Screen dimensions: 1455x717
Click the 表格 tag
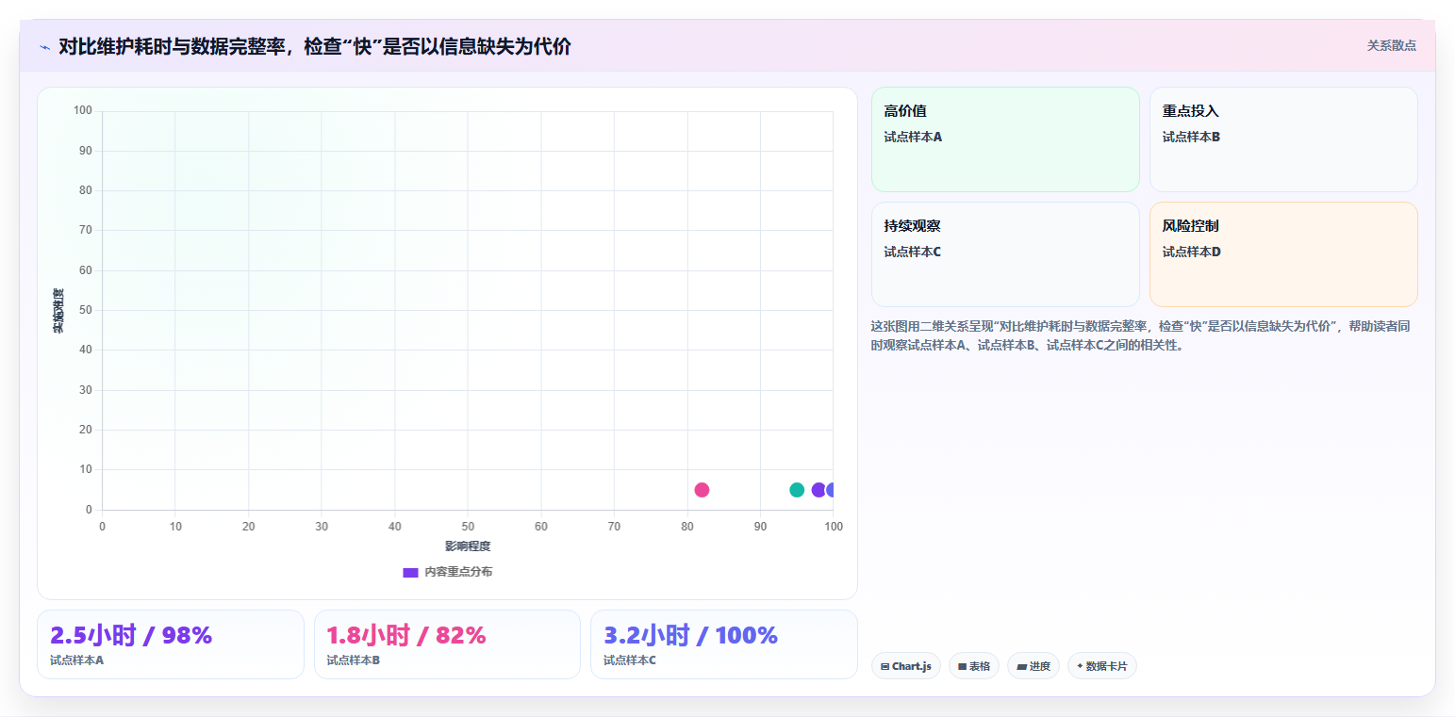point(974,666)
